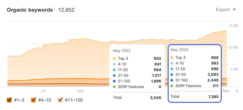The width and height of the screenshot is (243, 110).
Task: Click Top 3 value 602
Action: point(157,59)
